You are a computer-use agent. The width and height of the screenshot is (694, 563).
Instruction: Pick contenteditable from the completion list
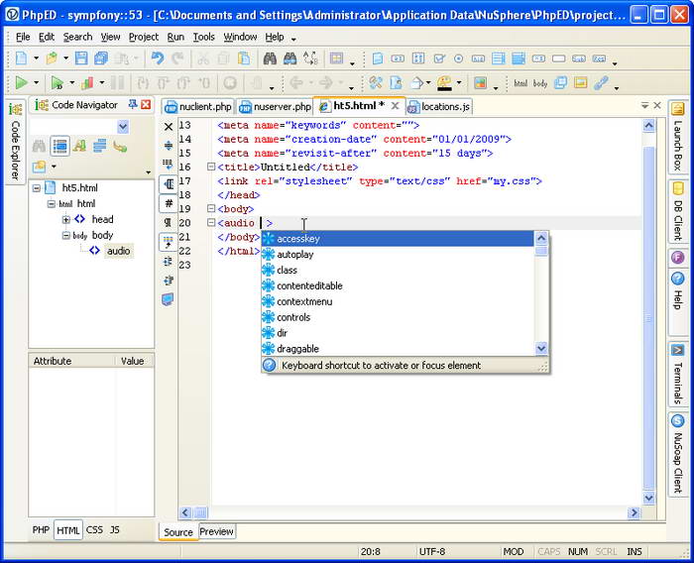(x=398, y=285)
